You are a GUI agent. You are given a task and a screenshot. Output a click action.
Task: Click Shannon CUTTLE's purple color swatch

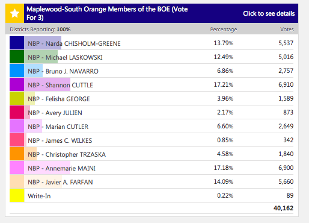coord(17,84)
